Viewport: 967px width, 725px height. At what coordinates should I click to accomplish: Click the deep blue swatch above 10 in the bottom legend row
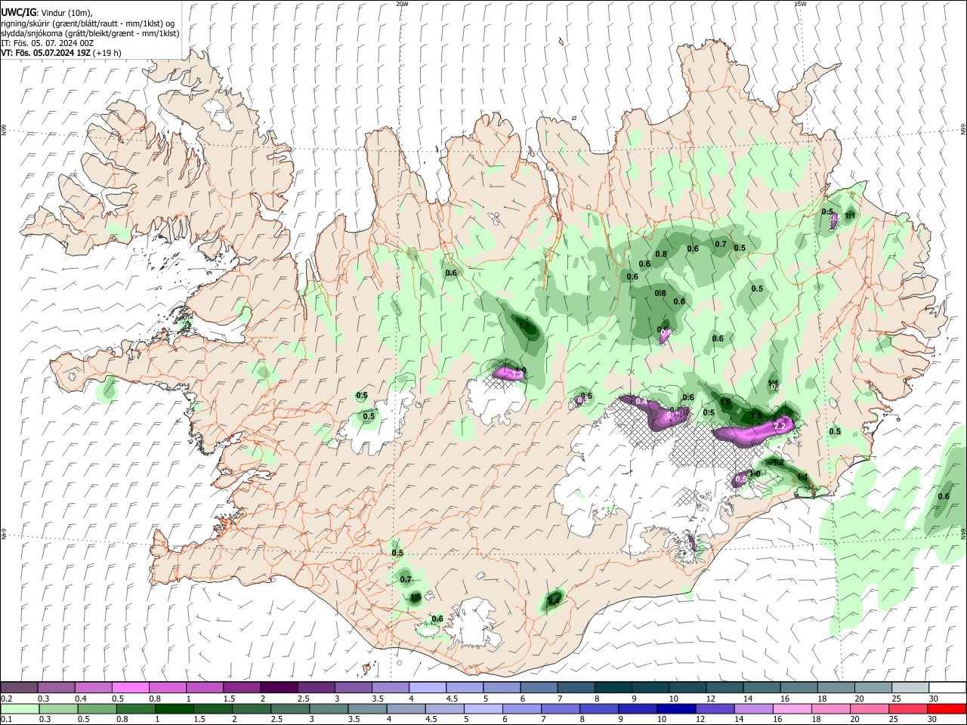tap(675, 708)
